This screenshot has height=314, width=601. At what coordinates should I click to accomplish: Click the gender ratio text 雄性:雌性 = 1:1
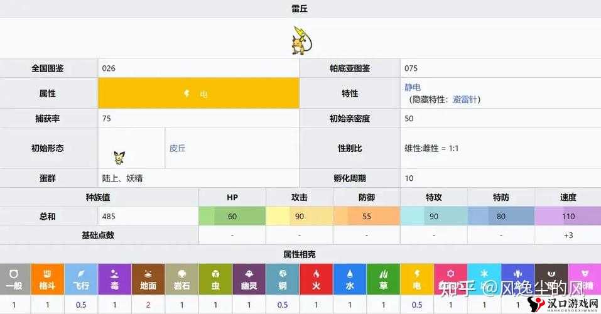(431, 148)
